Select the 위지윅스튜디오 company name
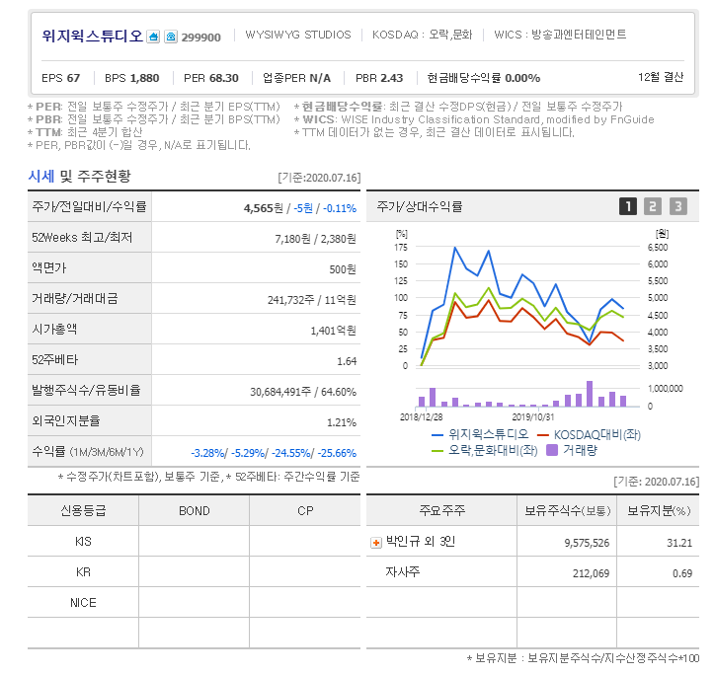The width and height of the screenshot is (715, 675). (93, 36)
